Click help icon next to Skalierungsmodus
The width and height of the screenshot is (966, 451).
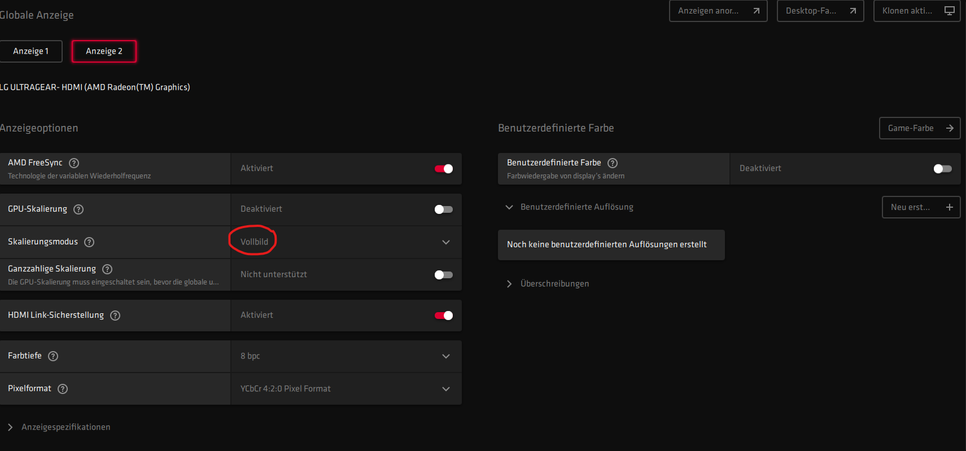(89, 242)
